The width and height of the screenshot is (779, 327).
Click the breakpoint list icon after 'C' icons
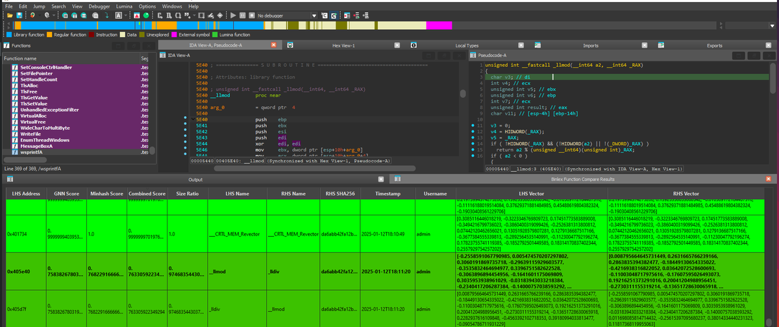point(347,15)
